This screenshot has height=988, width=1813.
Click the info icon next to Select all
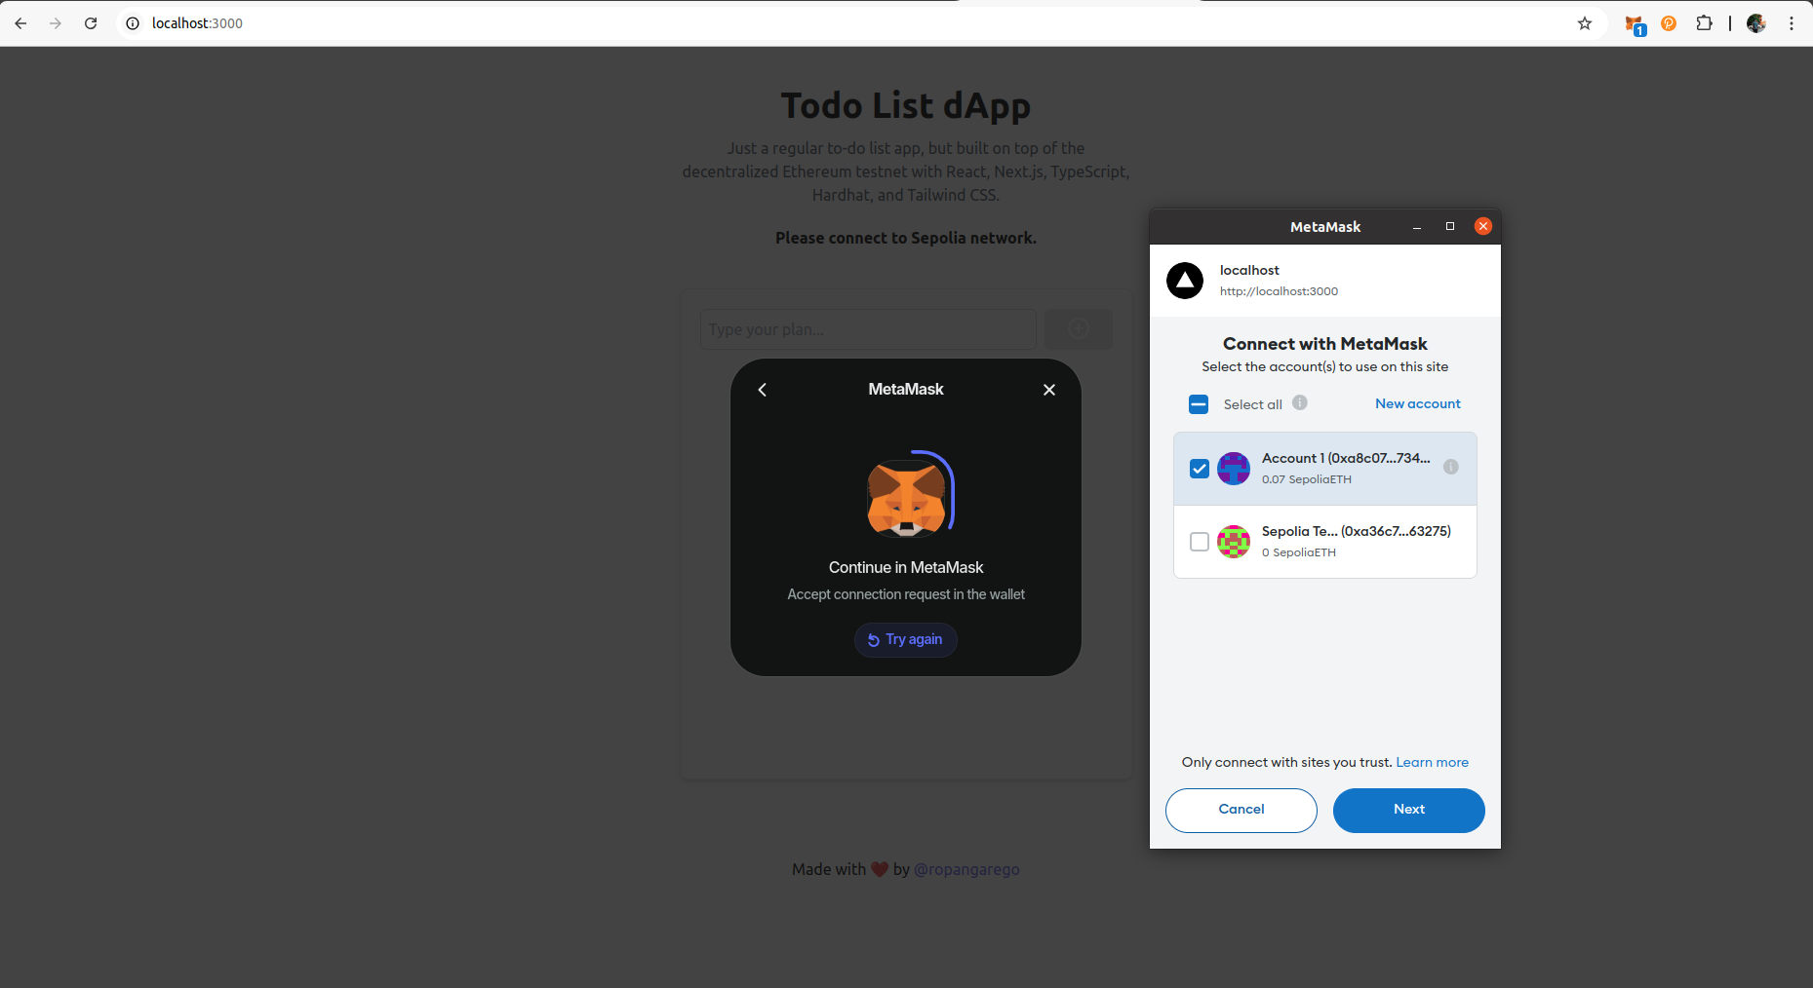(1300, 402)
